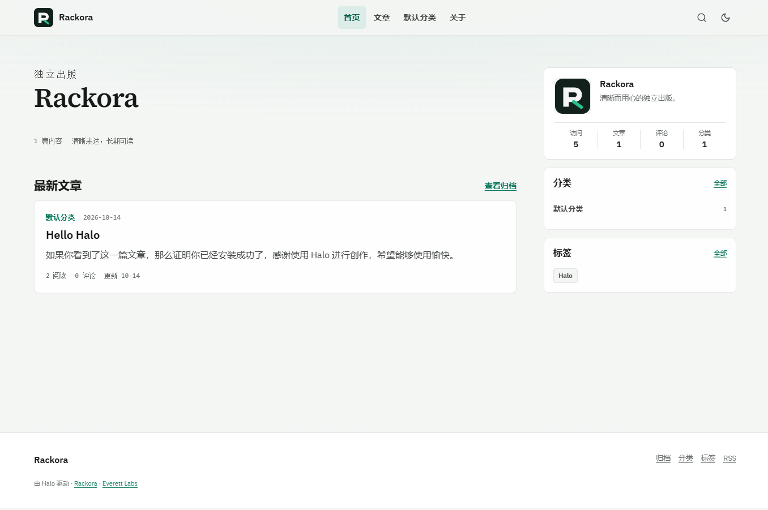Click the 标签 widget heading
768x510 pixels.
[x=562, y=253]
